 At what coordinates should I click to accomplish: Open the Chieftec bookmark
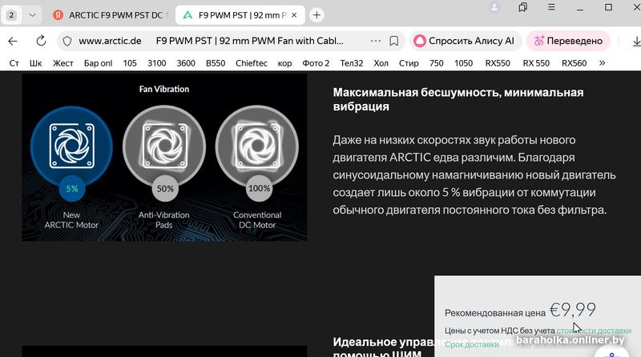pyautogui.click(x=252, y=63)
